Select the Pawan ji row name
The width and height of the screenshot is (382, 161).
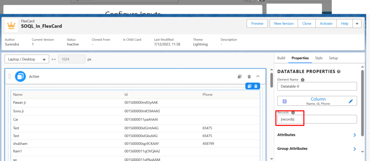coord(19,103)
